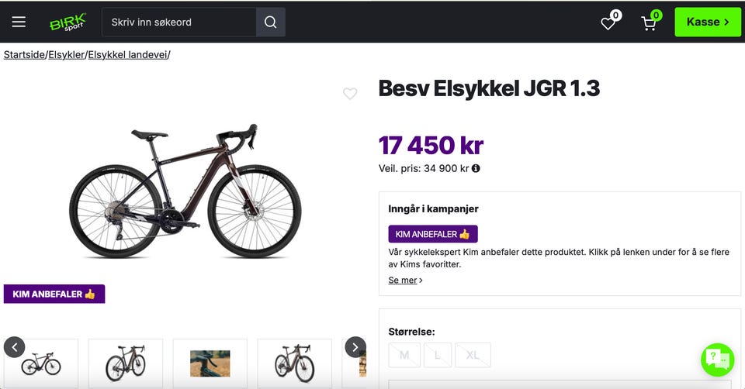The width and height of the screenshot is (745, 389).
Task: Show previous gallery thumbnails arrow
Action: 14,347
